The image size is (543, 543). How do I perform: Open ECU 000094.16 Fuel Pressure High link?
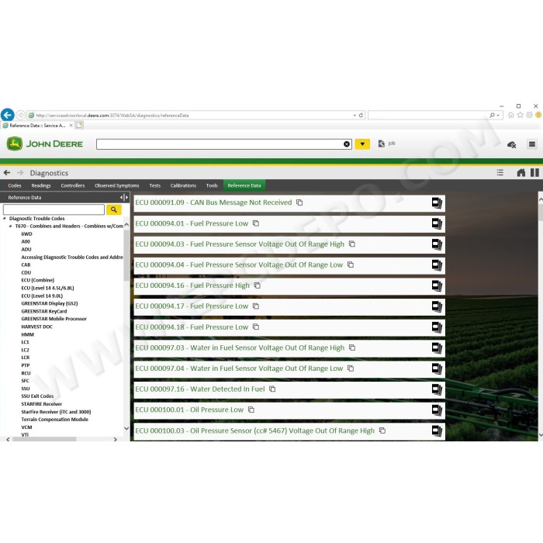point(192,285)
